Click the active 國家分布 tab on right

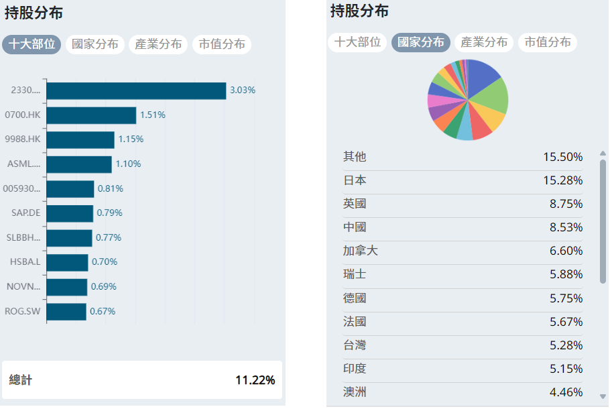pos(420,42)
